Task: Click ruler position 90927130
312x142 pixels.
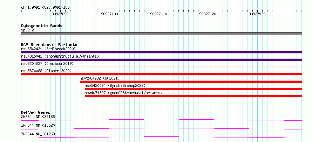Action: click(257, 14)
